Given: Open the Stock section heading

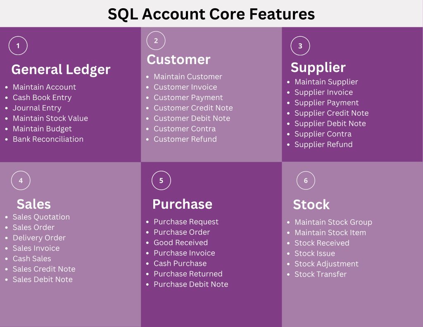Looking at the screenshot, I should pyautogui.click(x=311, y=205).
